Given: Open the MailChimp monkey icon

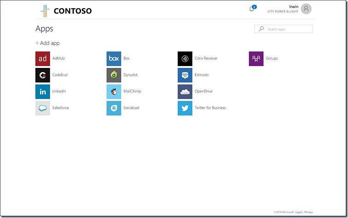Looking at the screenshot, I should 114,92.
